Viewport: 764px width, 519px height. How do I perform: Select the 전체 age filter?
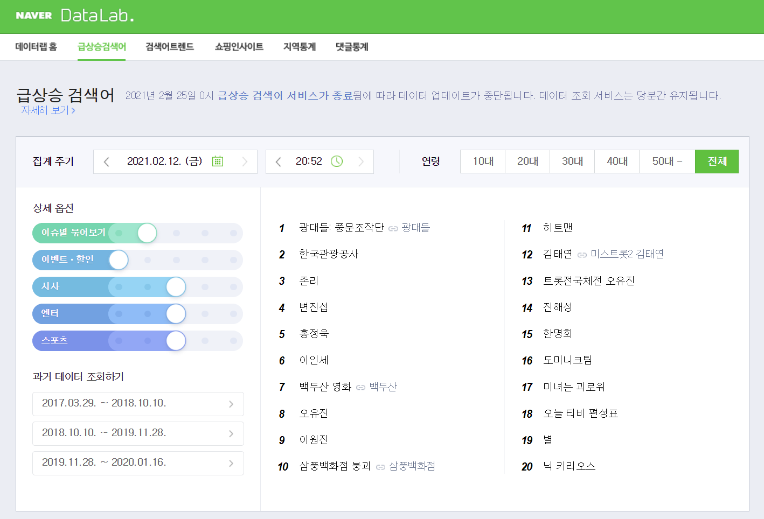pos(717,162)
